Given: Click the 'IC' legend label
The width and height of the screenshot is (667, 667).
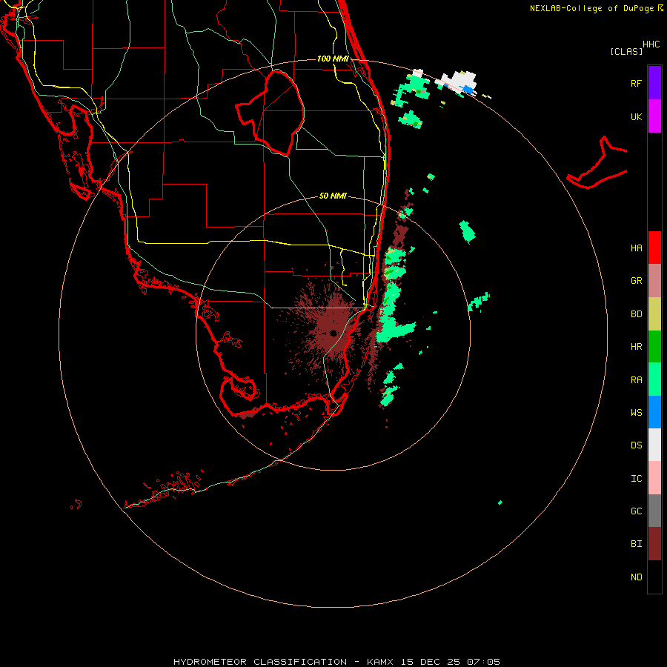Looking at the screenshot, I should point(636,479).
